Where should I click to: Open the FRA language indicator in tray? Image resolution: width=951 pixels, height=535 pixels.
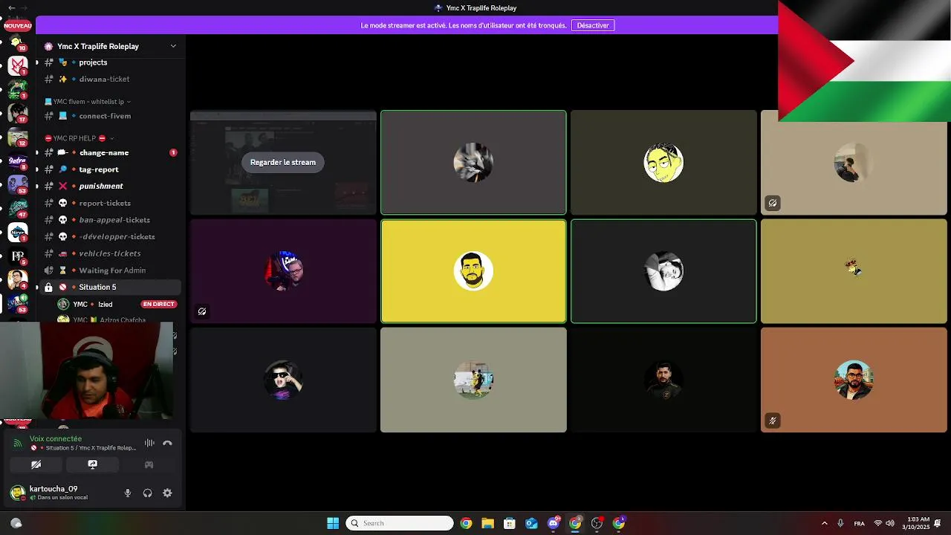tap(859, 523)
